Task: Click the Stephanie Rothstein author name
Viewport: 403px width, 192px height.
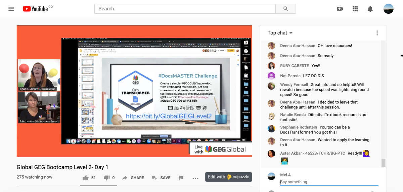Action: coord(299,127)
